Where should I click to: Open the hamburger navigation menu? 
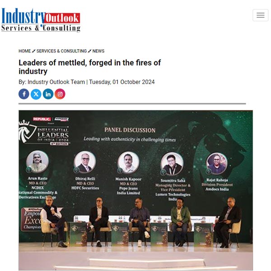[x=260, y=15]
